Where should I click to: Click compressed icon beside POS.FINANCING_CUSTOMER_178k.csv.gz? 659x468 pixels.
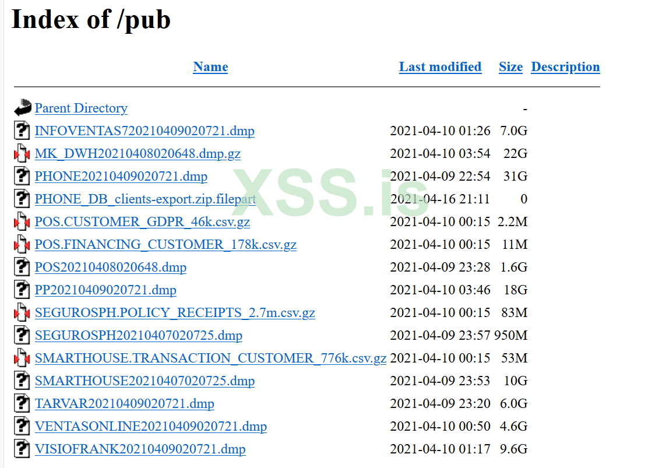[22, 244]
